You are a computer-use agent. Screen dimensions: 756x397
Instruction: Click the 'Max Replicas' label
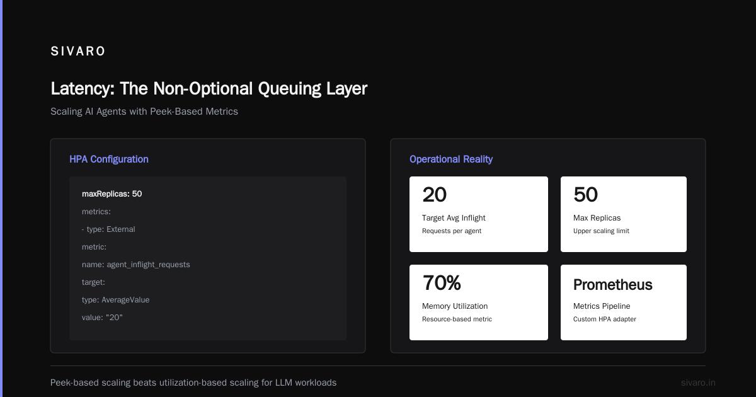coord(597,218)
